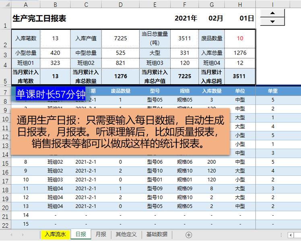Click the 规格 table header
This screenshot has width=301, height=241.
[x=184, y=91]
